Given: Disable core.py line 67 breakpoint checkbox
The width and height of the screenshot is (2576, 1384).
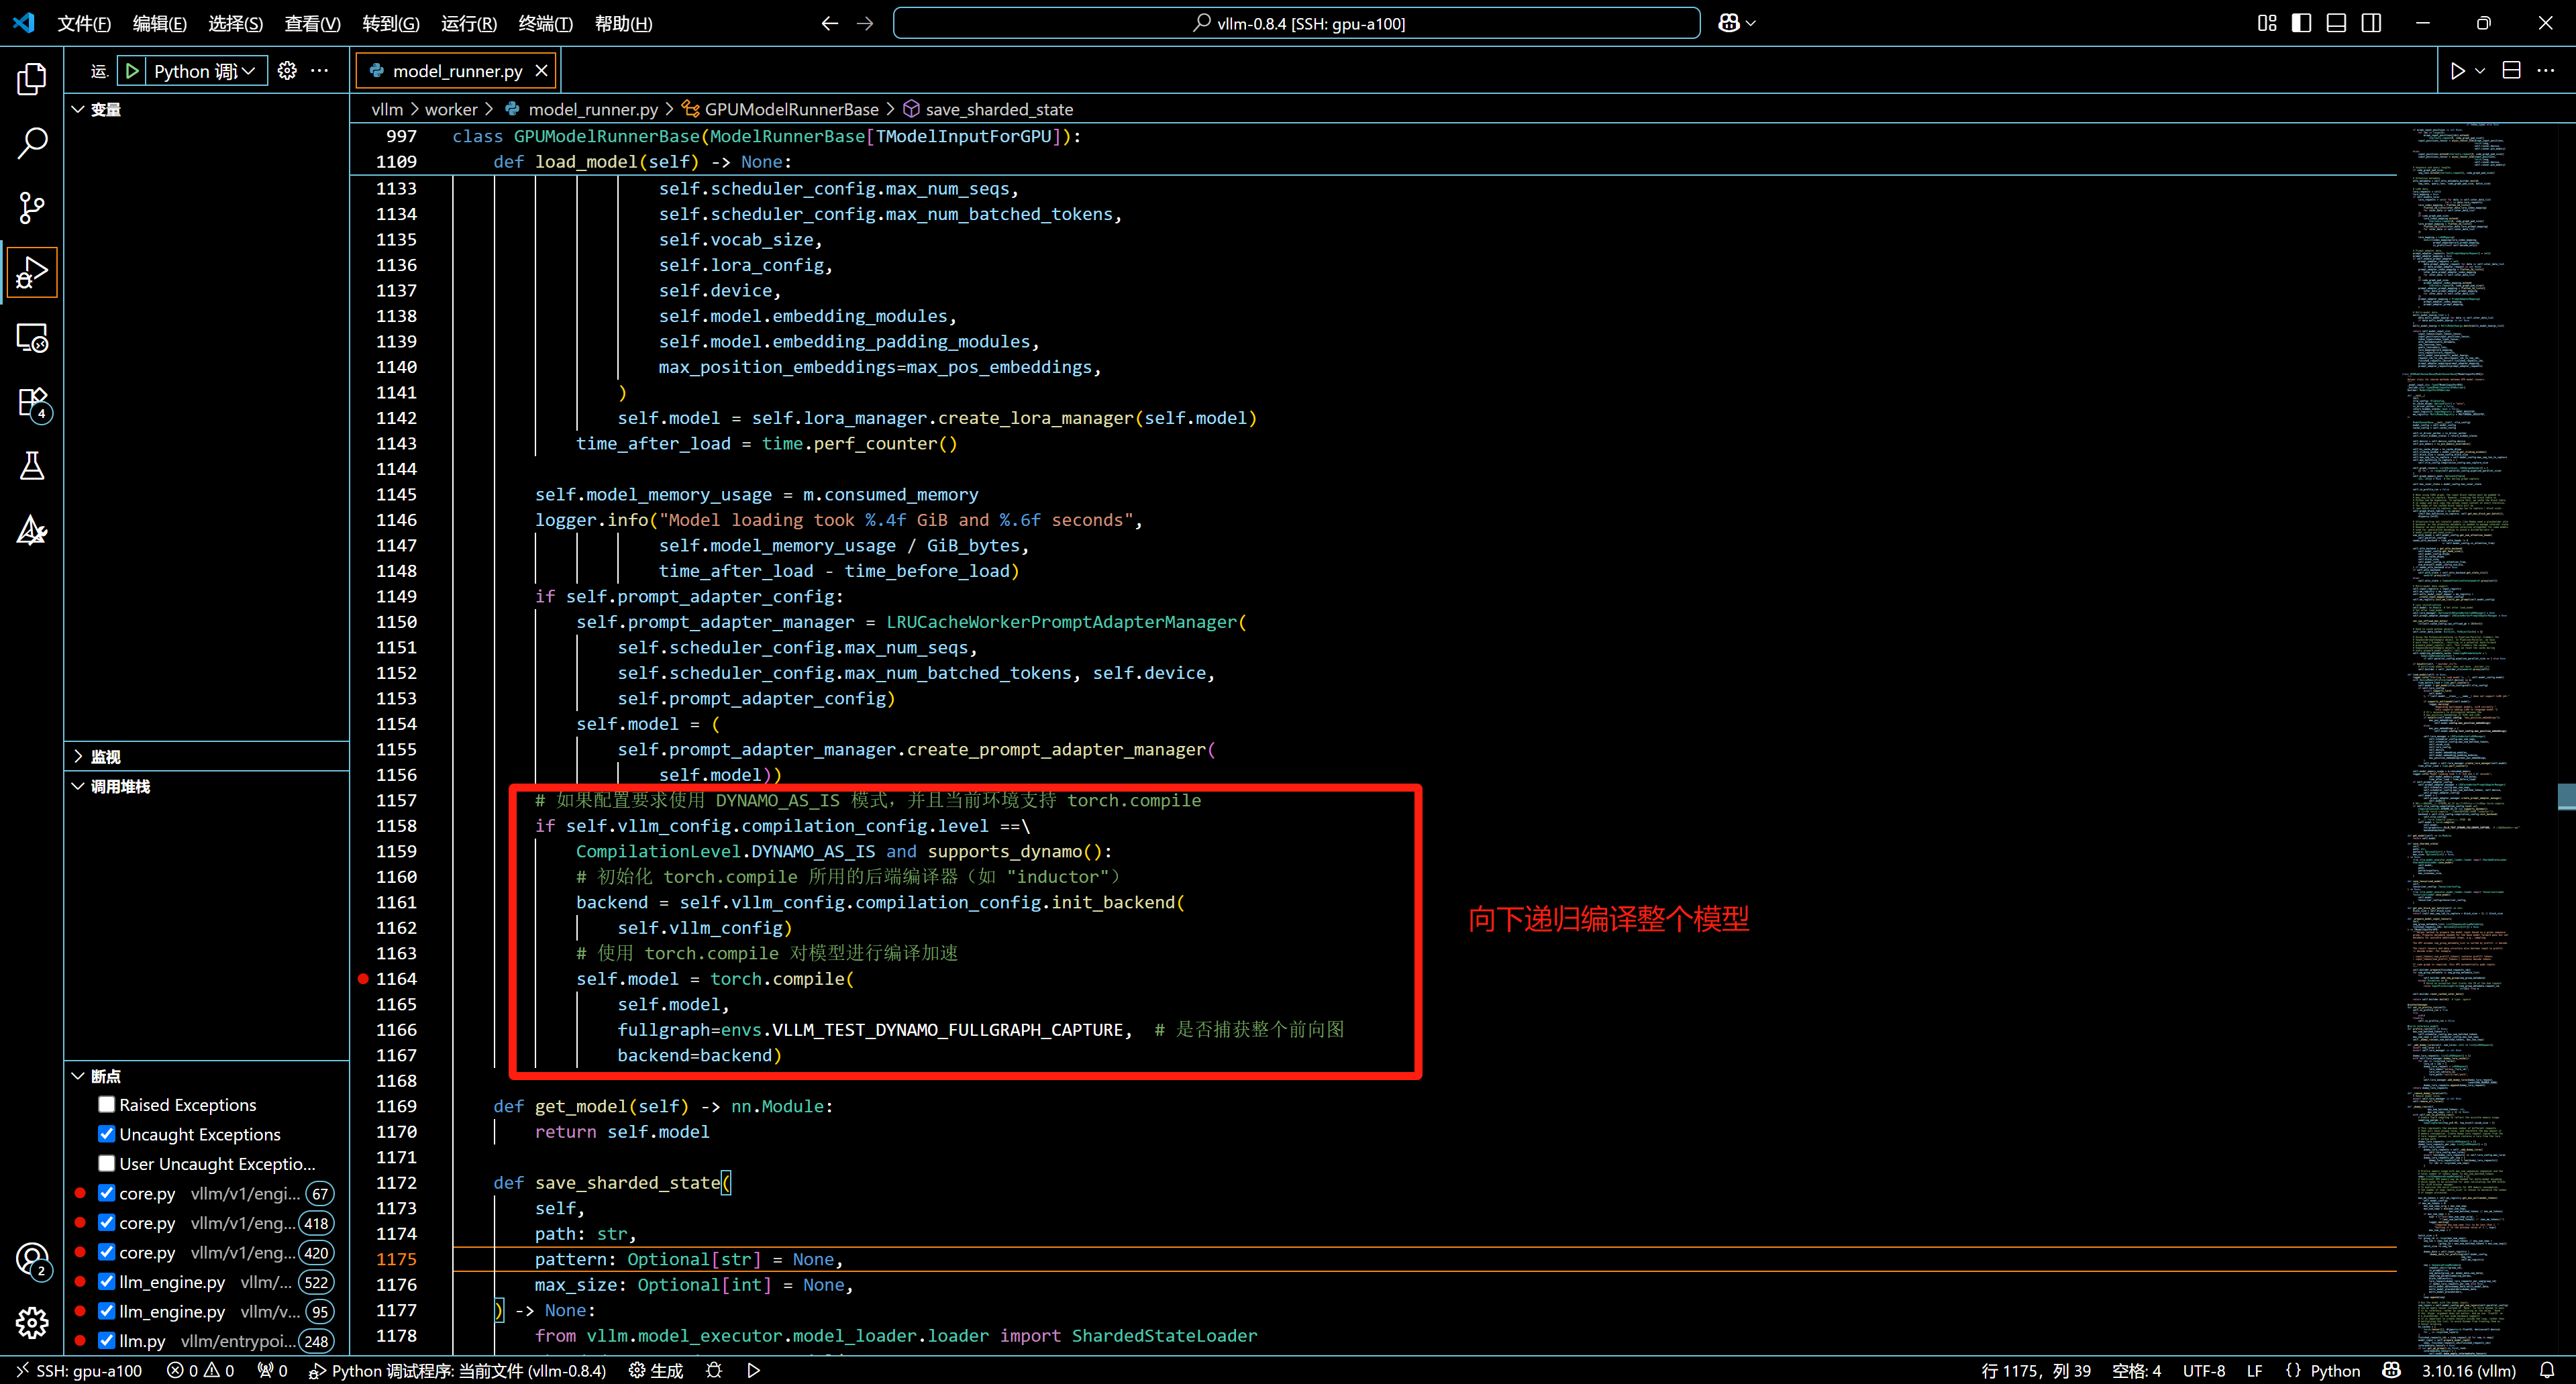Looking at the screenshot, I should coord(107,1193).
